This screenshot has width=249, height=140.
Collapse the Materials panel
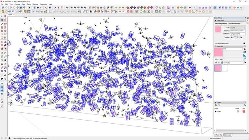[216, 46]
